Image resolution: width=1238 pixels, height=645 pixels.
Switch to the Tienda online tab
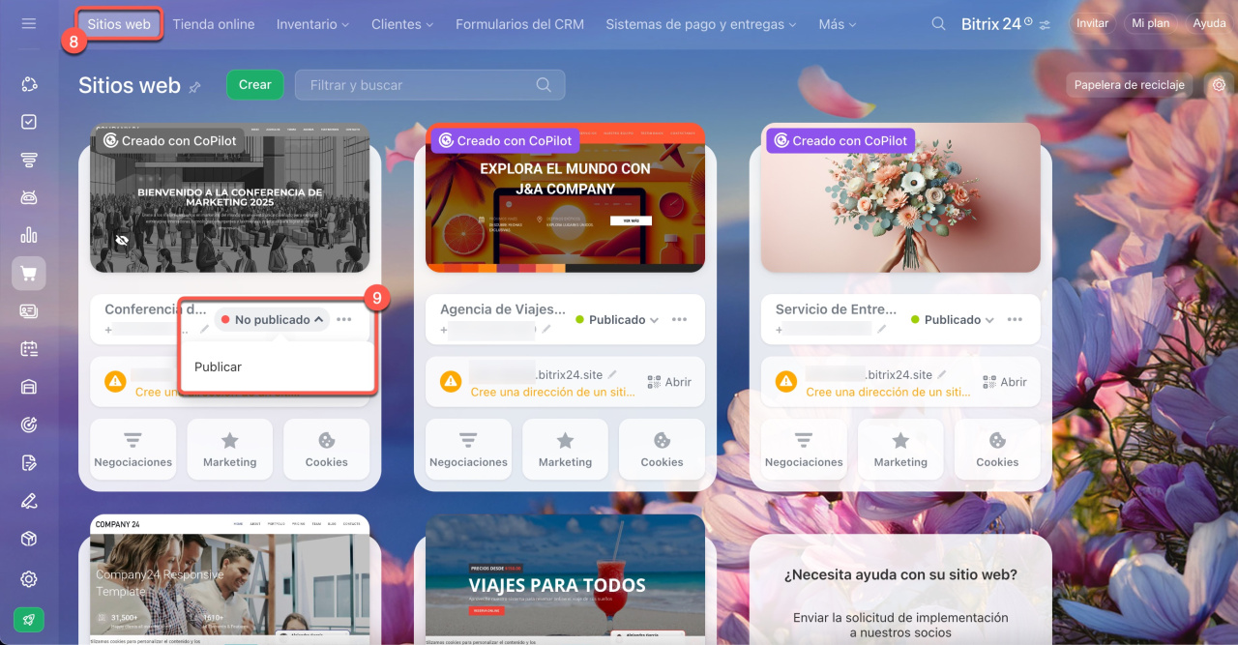214,24
